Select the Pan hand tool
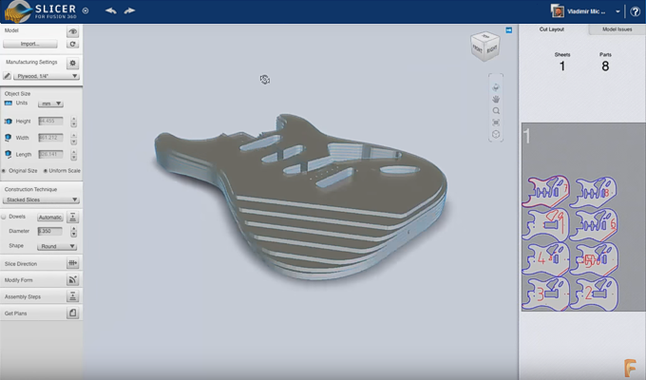 (496, 99)
